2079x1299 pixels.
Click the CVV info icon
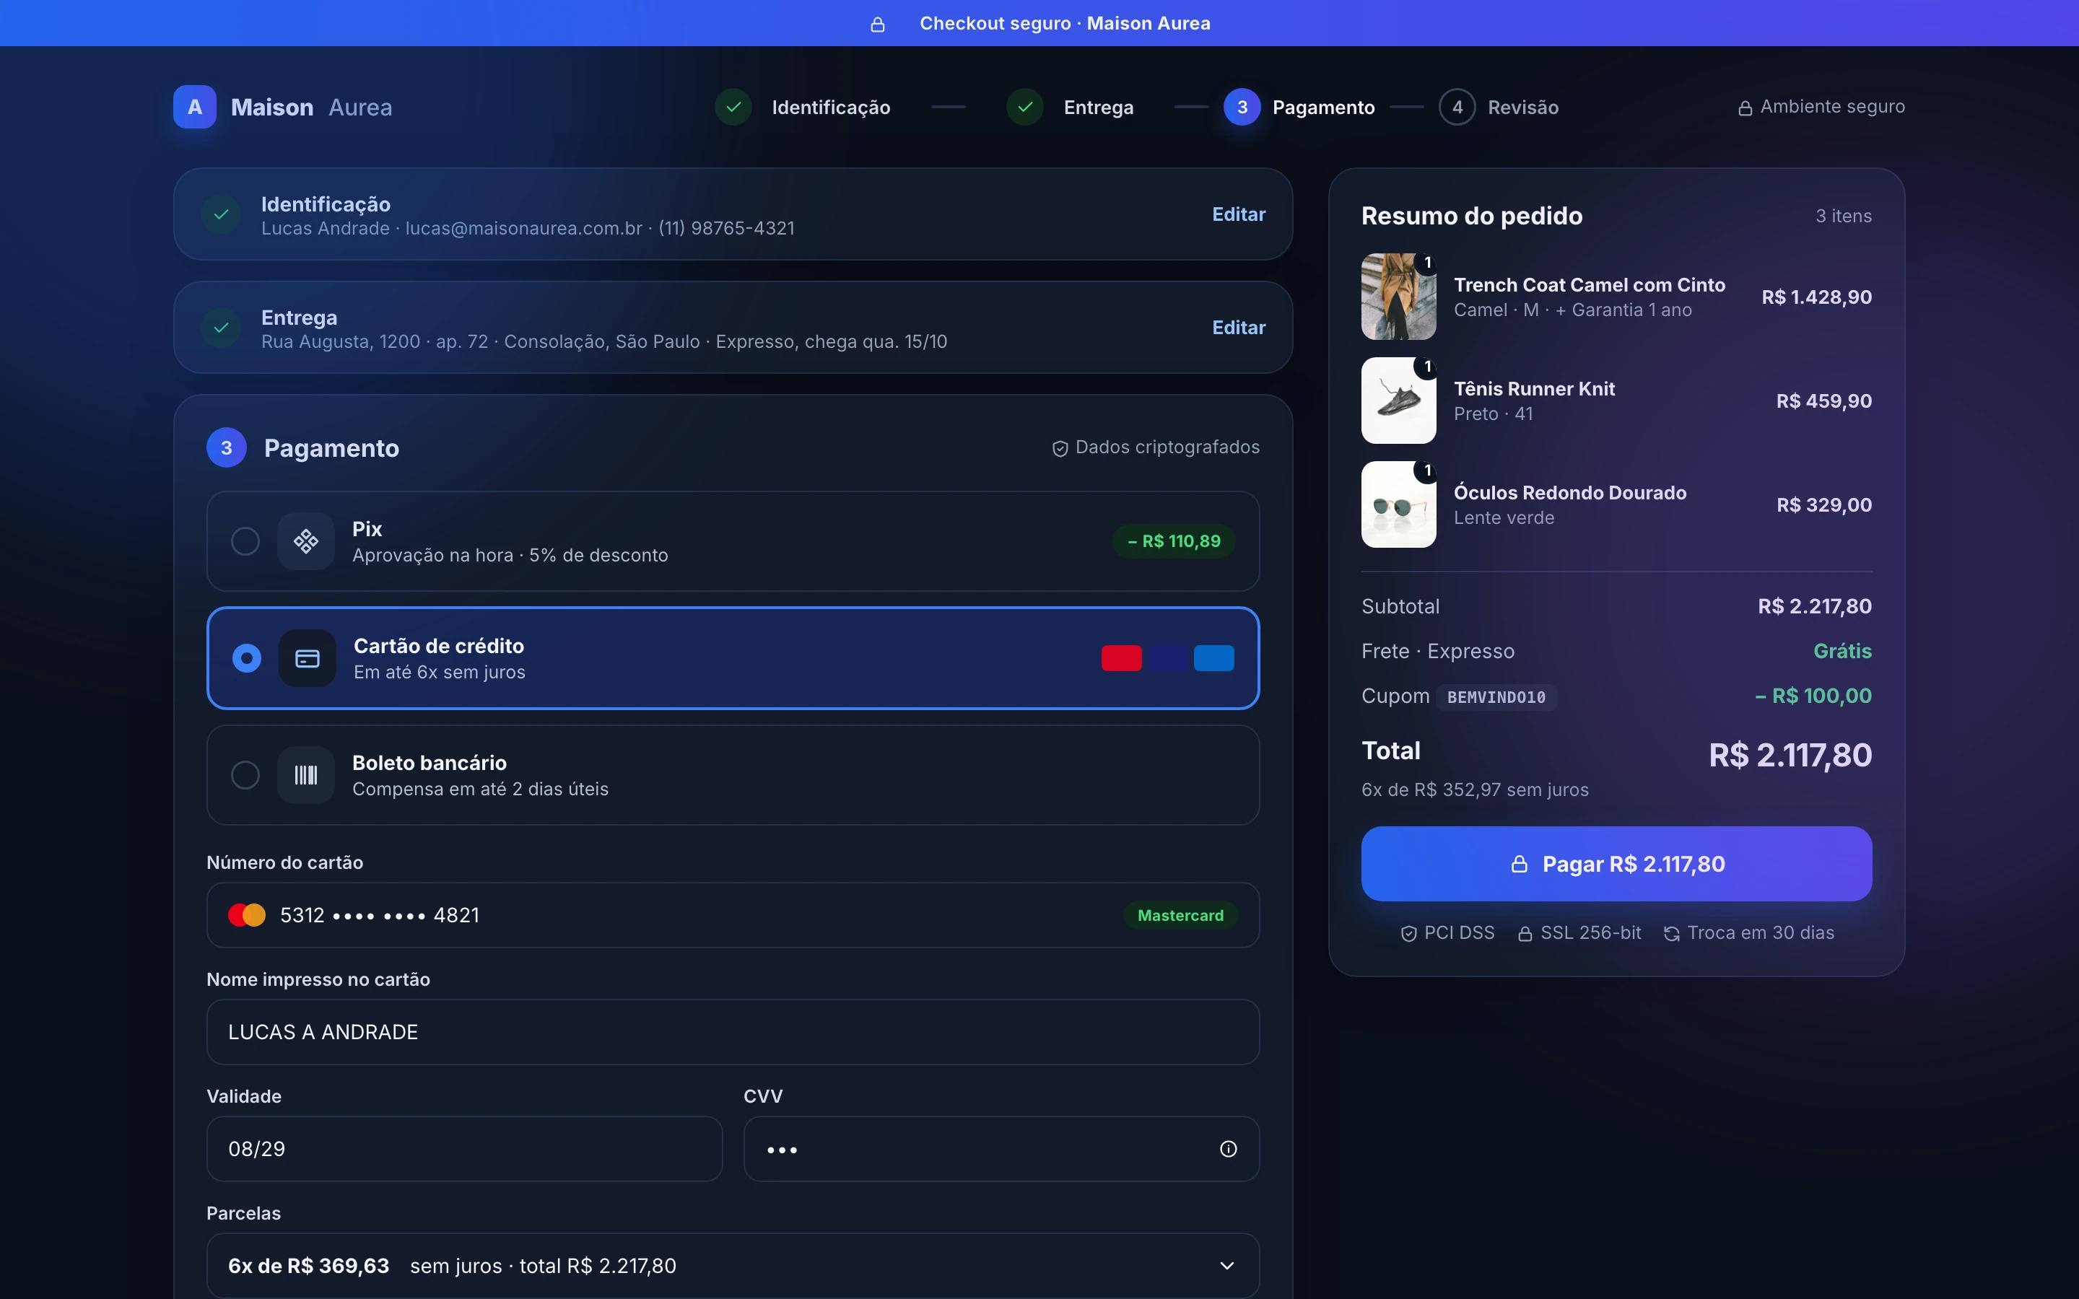[x=1229, y=1149]
